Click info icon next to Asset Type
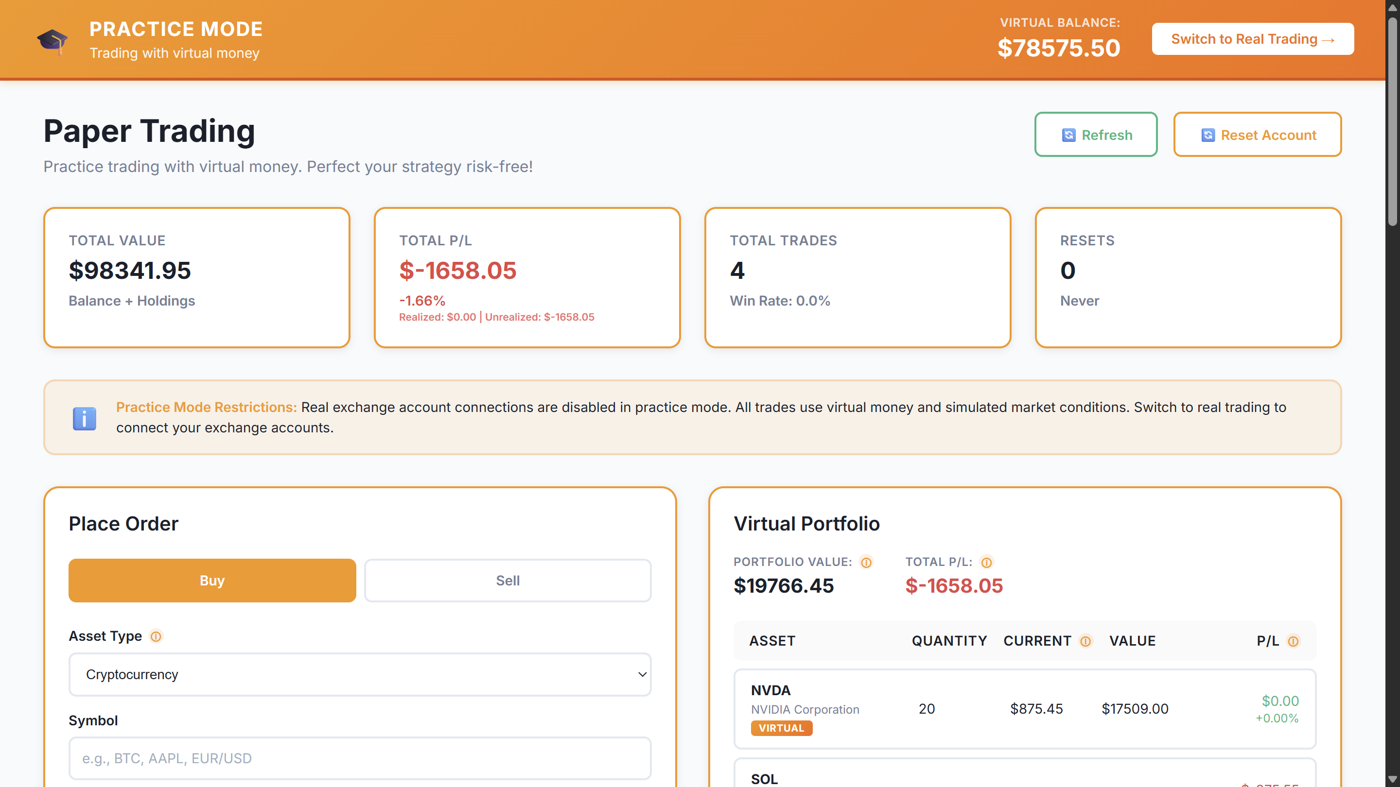This screenshot has width=1400, height=787. (156, 636)
